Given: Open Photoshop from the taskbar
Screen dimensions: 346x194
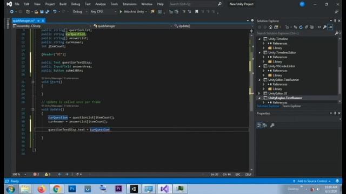Looking at the screenshot, I should pyautogui.click(x=72, y=189).
